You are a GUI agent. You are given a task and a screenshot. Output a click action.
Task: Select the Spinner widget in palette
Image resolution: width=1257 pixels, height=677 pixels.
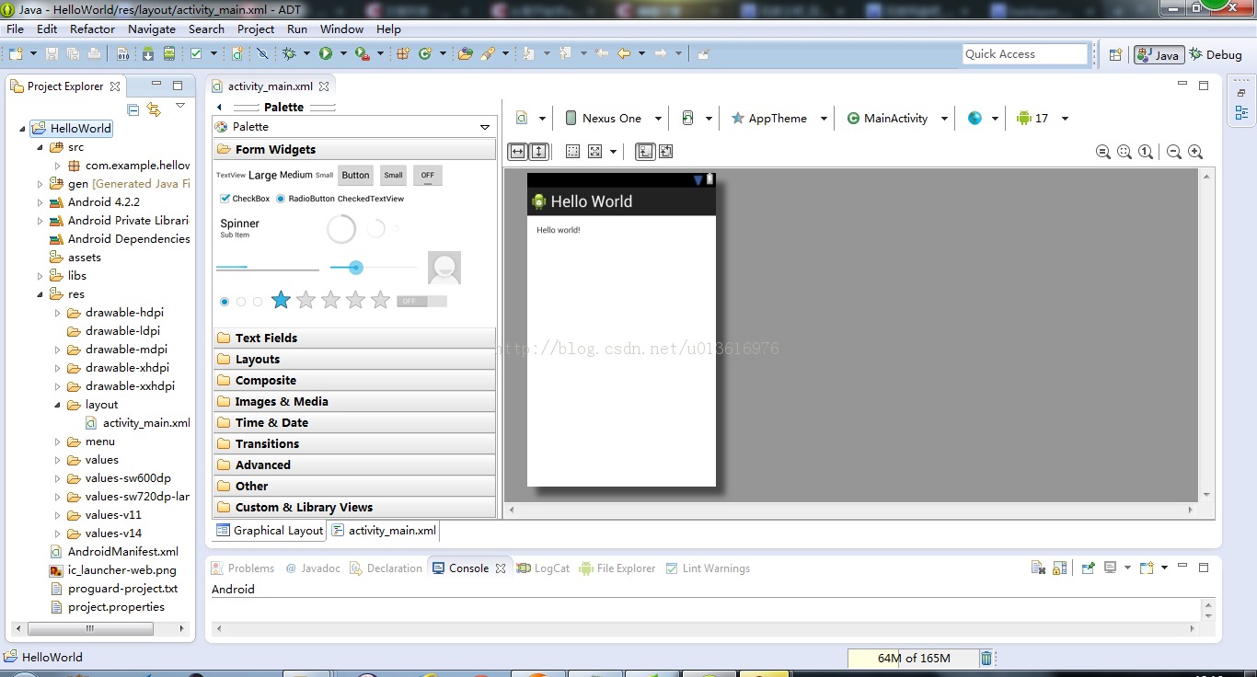[x=240, y=227]
